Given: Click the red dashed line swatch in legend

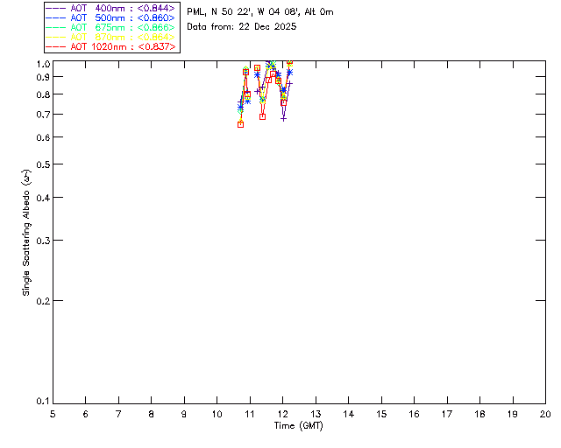Looking at the screenshot, I should pos(56,46).
